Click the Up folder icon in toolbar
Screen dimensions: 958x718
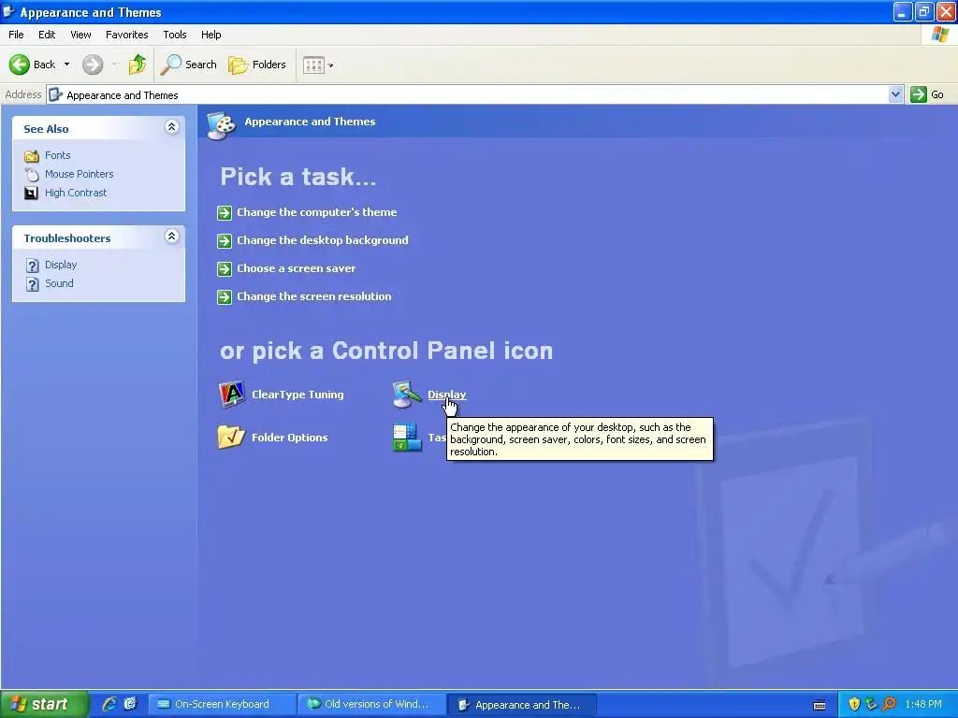pyautogui.click(x=137, y=65)
